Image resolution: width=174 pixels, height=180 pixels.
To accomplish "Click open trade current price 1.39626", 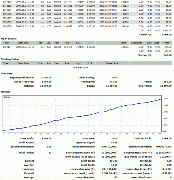I will tap(124, 47).
